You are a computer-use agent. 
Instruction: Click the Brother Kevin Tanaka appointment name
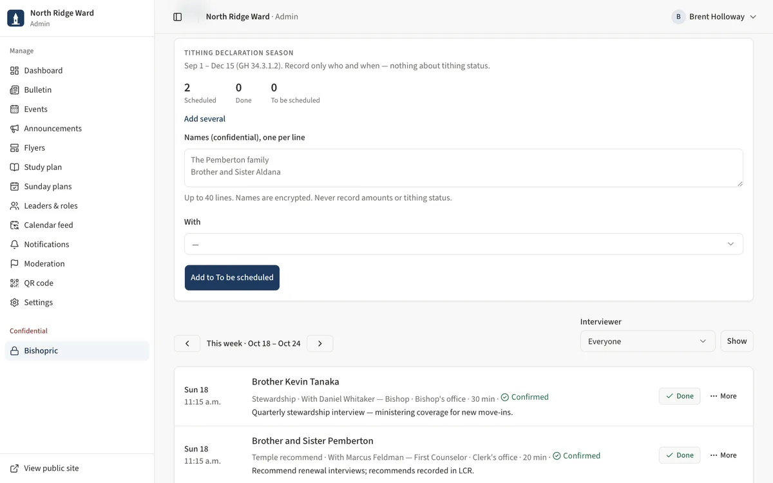pyautogui.click(x=296, y=382)
